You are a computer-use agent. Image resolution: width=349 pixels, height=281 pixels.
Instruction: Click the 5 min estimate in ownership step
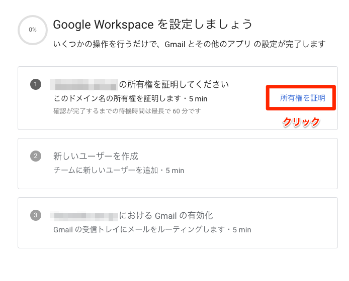tap(198, 99)
